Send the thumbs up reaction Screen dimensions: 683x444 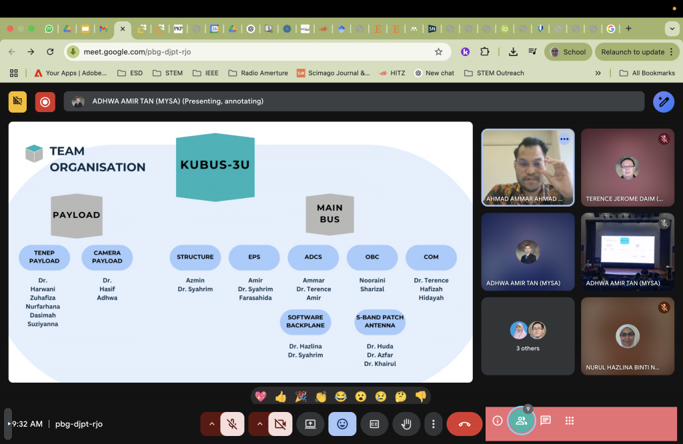[x=281, y=396]
